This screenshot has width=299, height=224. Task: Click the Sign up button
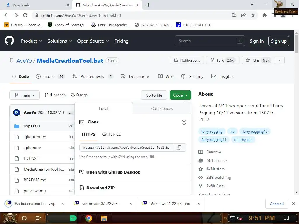pos(279,41)
